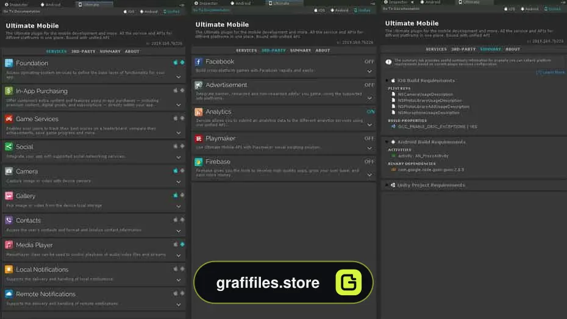Screen dimensions: 567x319
Task: Click the Media Player music icon
Action: coord(9,245)
